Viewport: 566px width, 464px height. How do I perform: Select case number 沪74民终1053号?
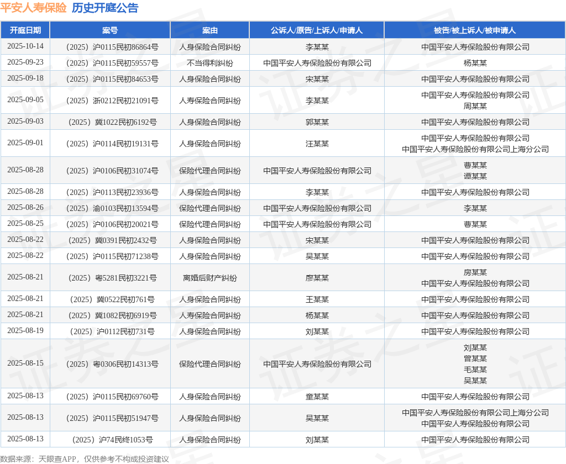tap(112, 440)
